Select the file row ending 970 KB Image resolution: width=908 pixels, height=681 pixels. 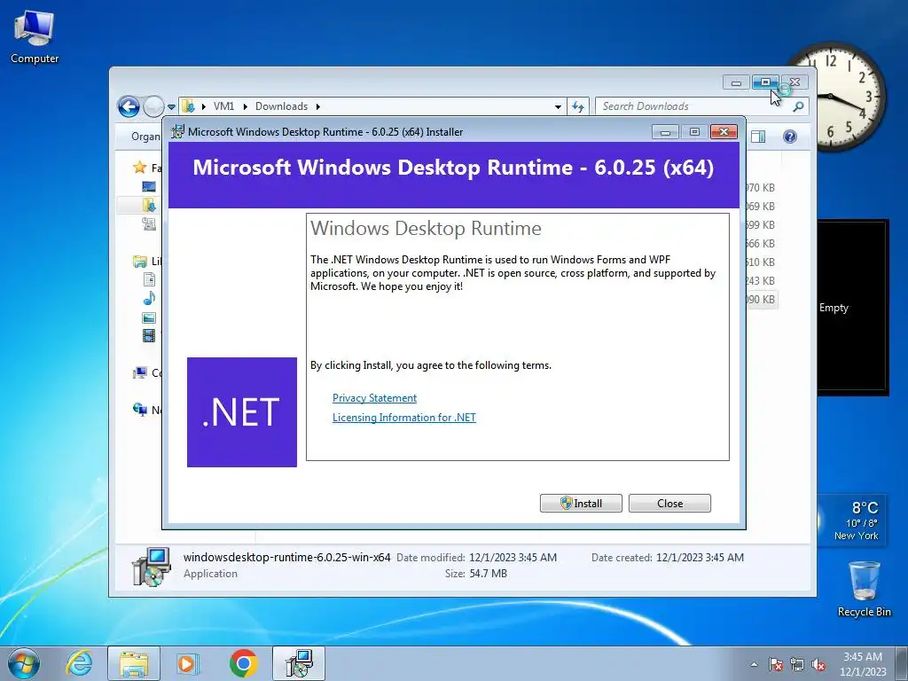point(761,188)
